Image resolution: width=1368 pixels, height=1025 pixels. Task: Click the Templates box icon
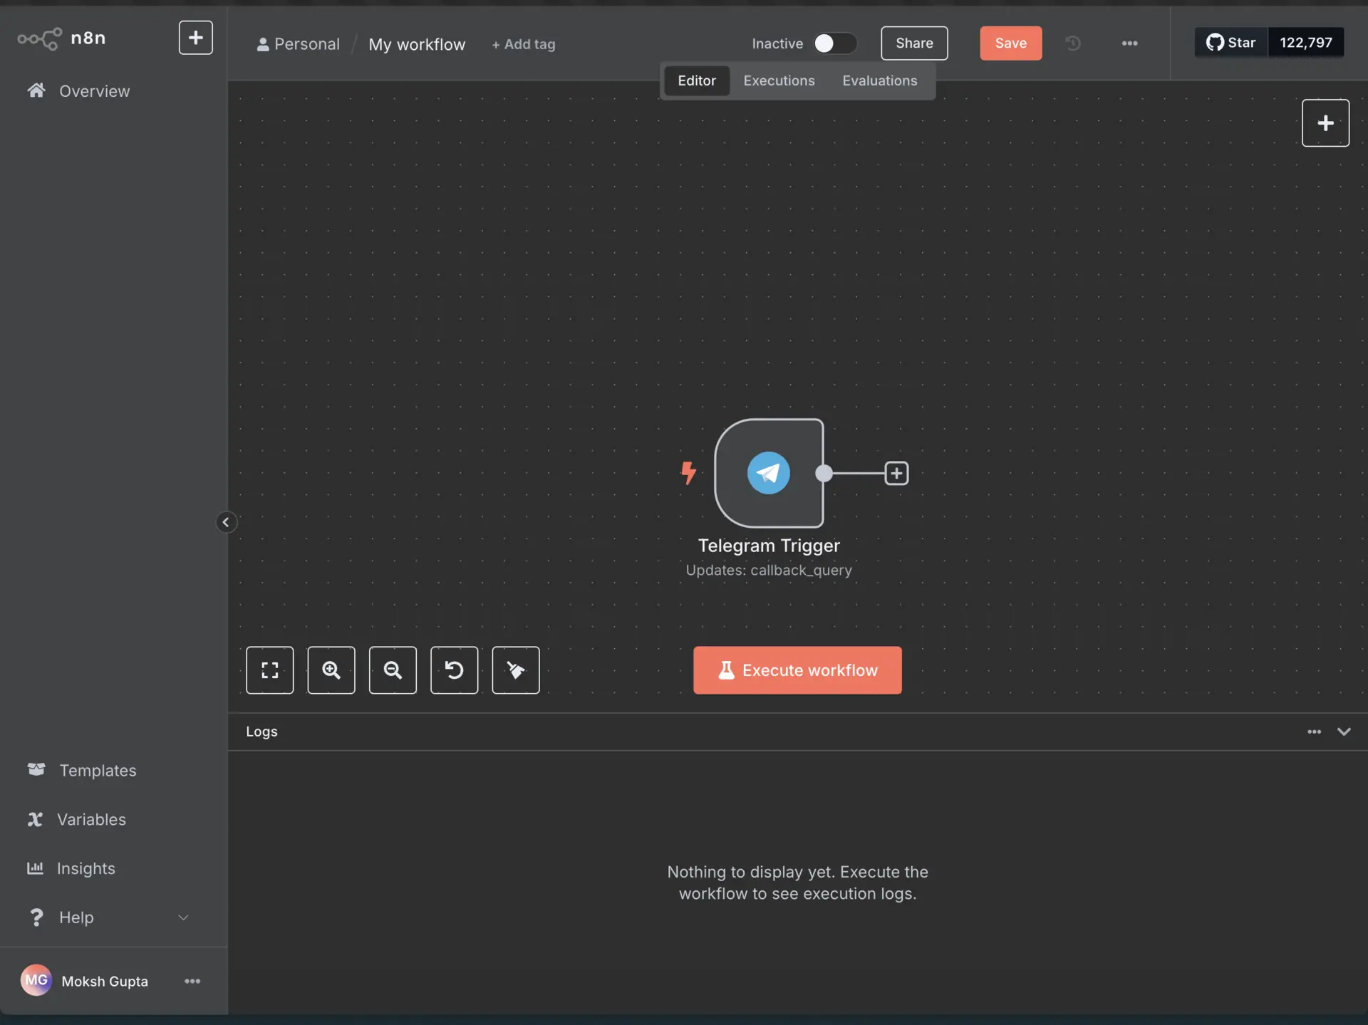pyautogui.click(x=36, y=769)
